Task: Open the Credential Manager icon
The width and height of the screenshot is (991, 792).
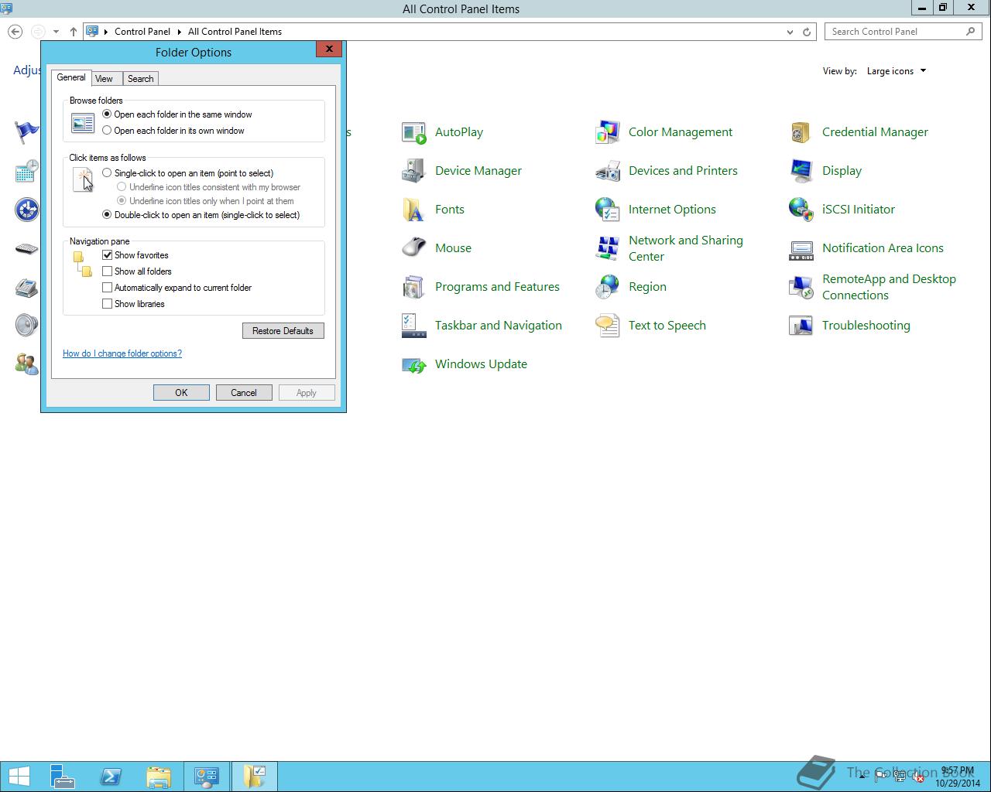Action: (x=801, y=132)
